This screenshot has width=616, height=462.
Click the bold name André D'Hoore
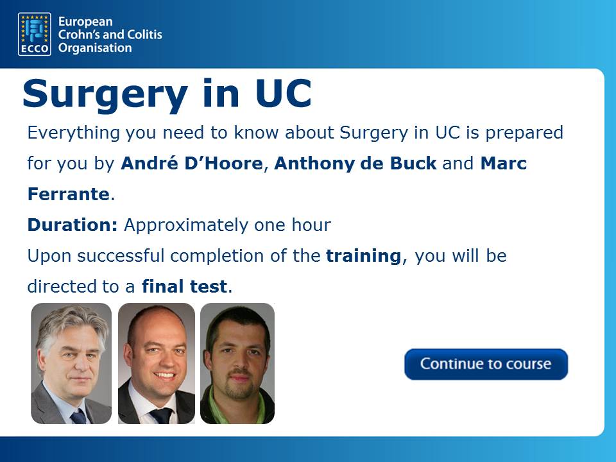tap(191, 164)
